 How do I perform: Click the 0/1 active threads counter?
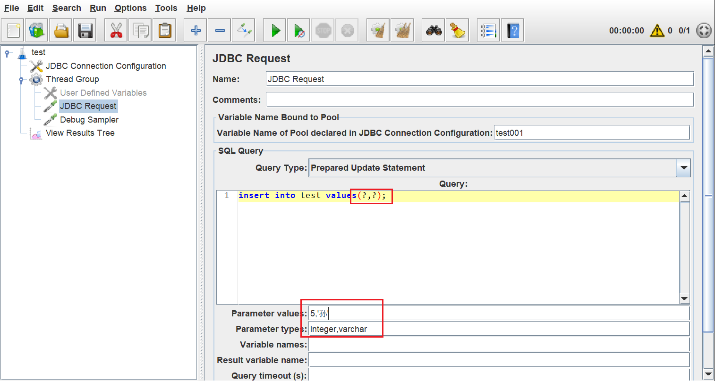coord(684,31)
